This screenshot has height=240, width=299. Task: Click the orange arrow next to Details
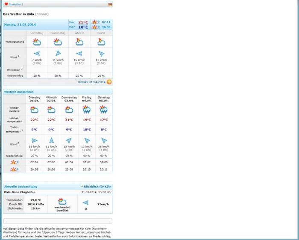tap(109, 82)
